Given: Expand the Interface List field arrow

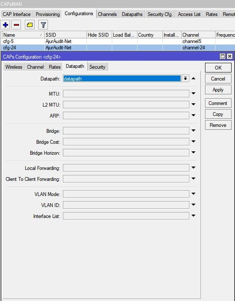Looking at the screenshot, I should pyautogui.click(x=194, y=216).
